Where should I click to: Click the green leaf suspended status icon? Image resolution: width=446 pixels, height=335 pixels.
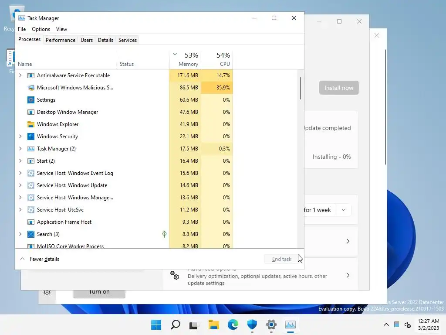coord(164,234)
